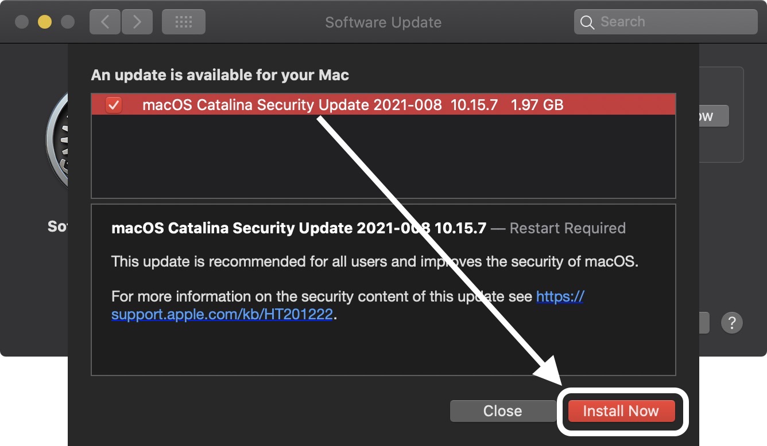
Task: Click the hidden button left of help icon
Action: pyautogui.click(x=704, y=323)
